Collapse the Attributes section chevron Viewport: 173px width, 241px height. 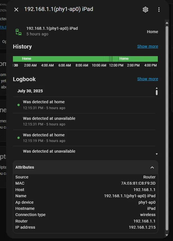(x=152, y=167)
